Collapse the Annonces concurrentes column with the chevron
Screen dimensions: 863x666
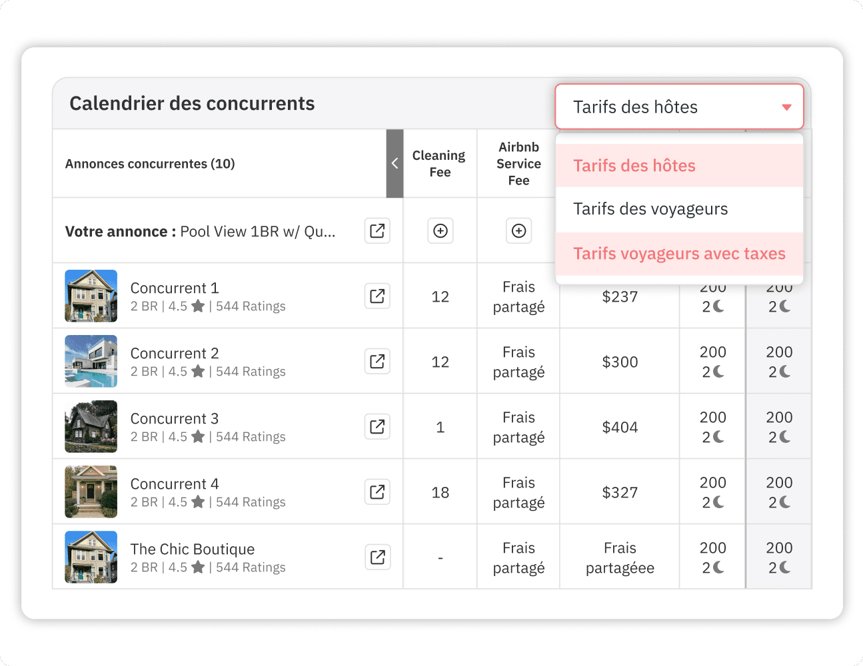395,163
